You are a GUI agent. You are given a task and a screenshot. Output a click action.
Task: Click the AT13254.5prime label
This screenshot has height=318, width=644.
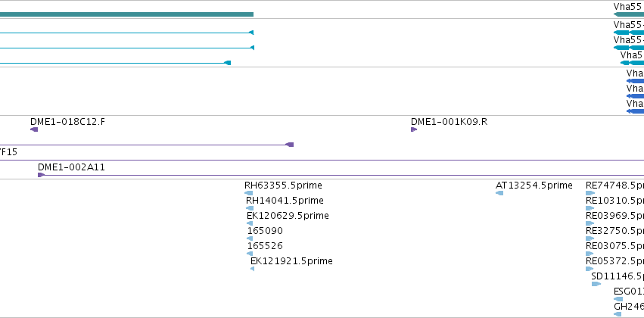534,185
